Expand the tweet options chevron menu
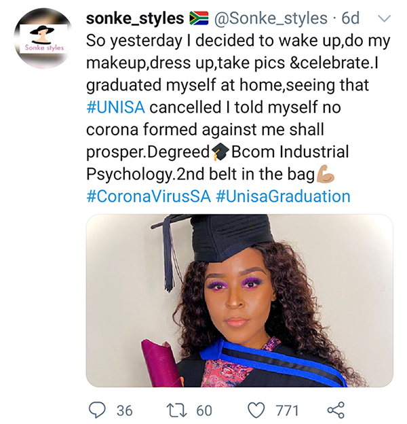This screenshot has height=424, width=407. point(385,17)
